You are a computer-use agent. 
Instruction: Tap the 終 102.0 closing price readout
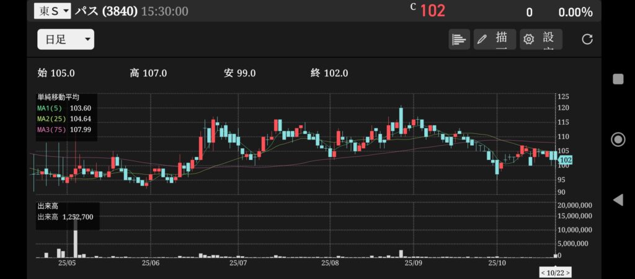click(x=329, y=73)
